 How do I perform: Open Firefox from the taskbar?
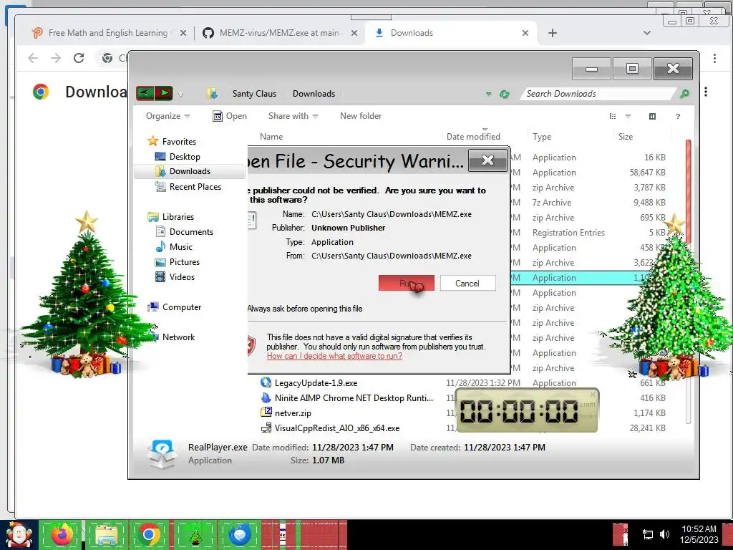62,534
